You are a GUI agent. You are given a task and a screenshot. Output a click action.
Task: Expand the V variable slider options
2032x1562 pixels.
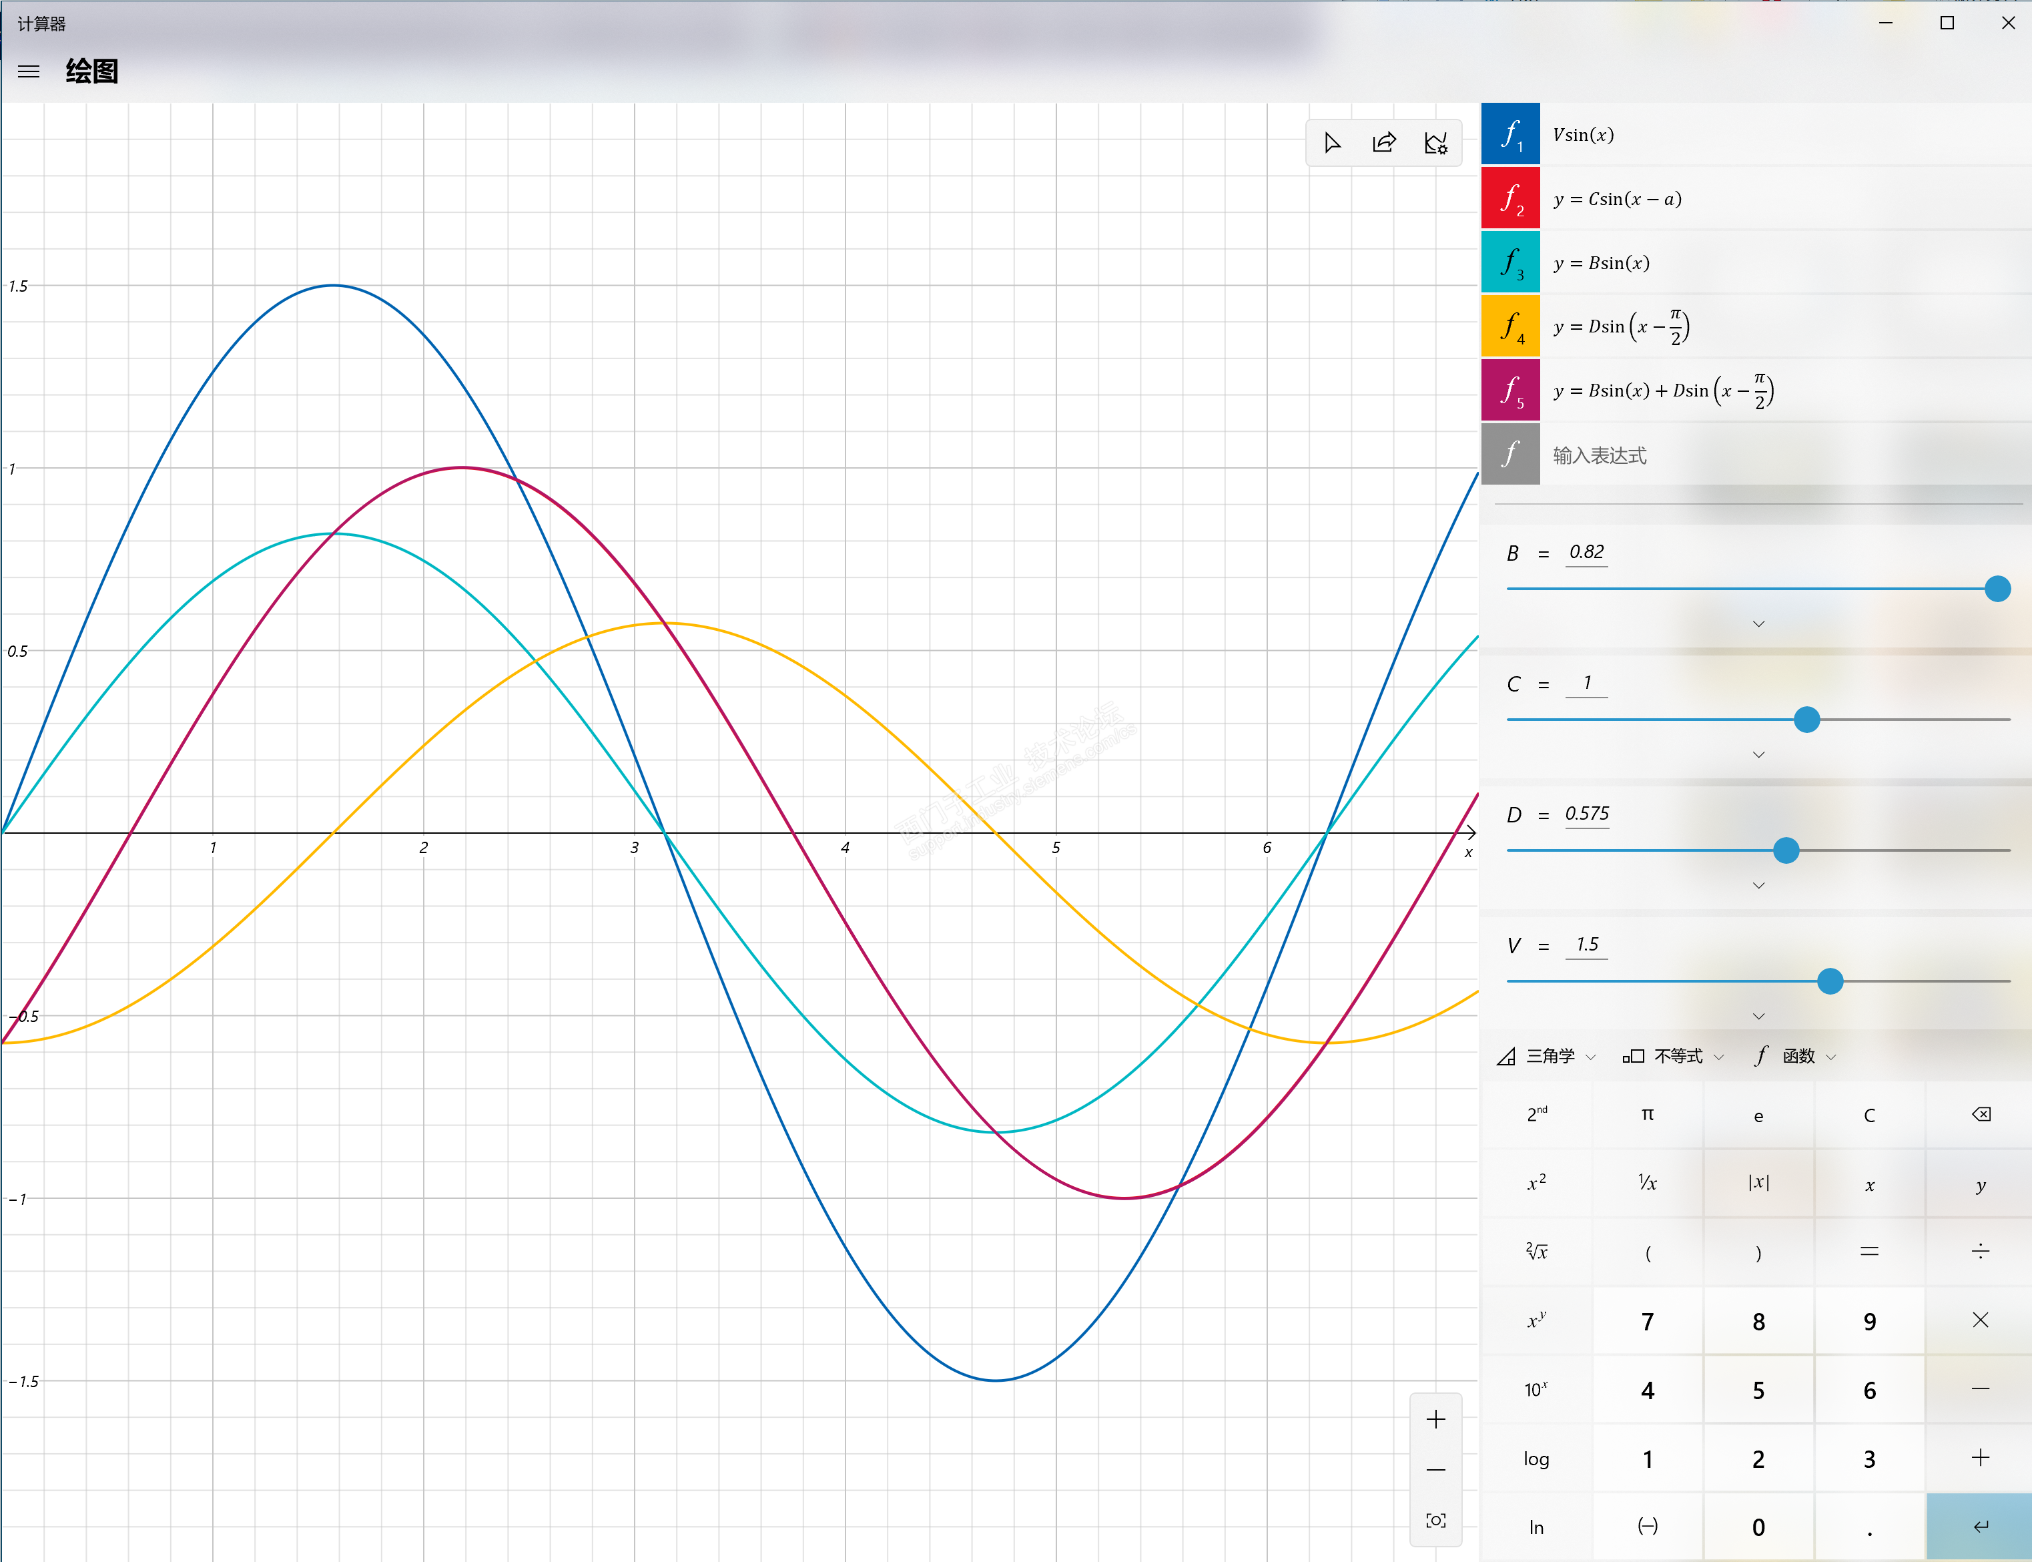pyautogui.click(x=1758, y=1016)
